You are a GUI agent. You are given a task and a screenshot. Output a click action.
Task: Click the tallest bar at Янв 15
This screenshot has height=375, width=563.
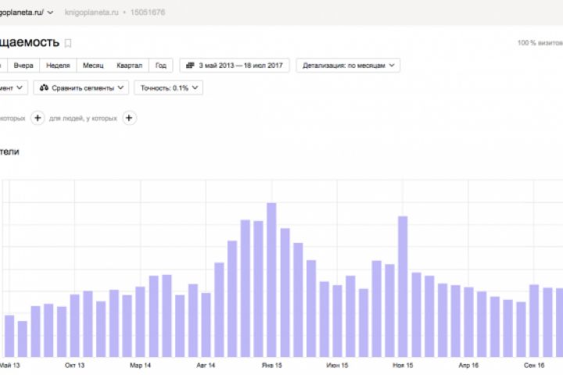point(271,280)
